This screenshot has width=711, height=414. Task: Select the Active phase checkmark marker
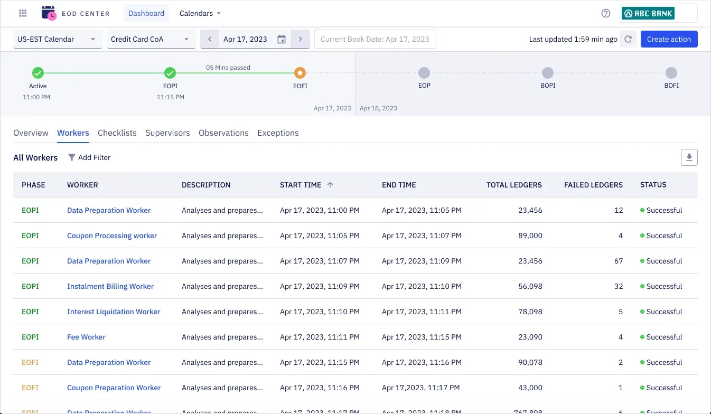tap(38, 73)
